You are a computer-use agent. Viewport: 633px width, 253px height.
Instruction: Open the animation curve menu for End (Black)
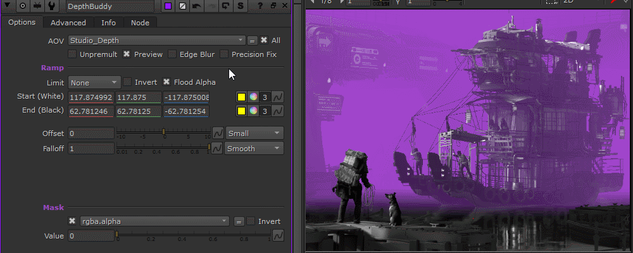tap(278, 111)
